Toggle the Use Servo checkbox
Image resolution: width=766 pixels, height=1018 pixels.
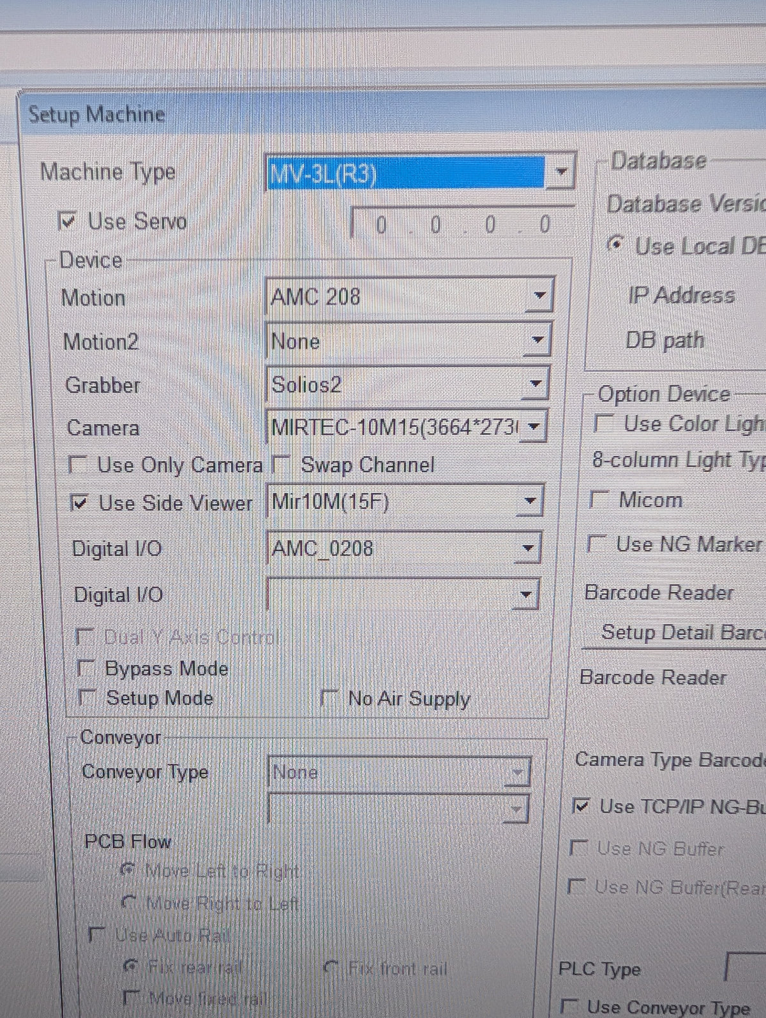(67, 221)
